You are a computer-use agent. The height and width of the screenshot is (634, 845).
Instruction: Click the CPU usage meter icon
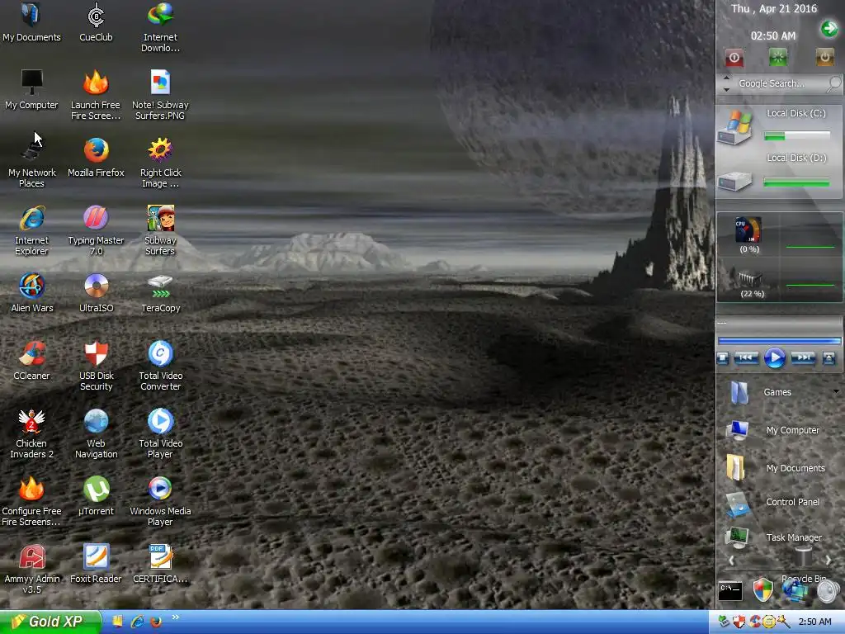pos(748,230)
